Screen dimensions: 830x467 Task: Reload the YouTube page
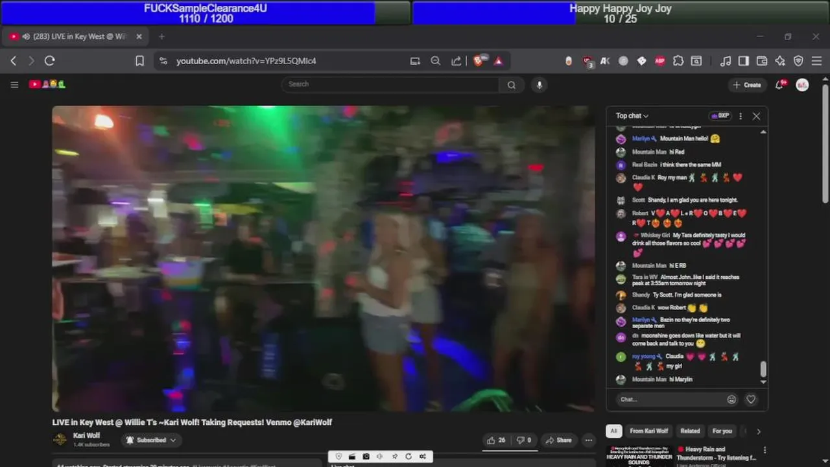(49, 61)
